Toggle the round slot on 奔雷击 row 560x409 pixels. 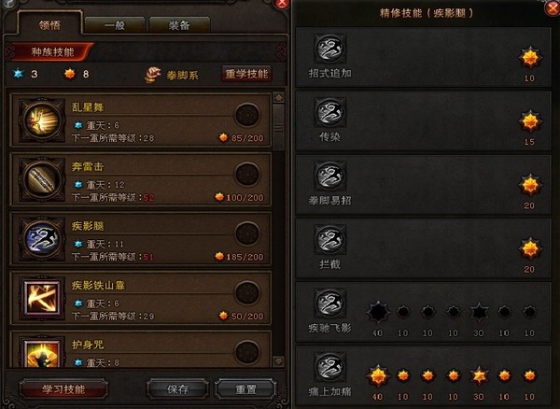(247, 175)
